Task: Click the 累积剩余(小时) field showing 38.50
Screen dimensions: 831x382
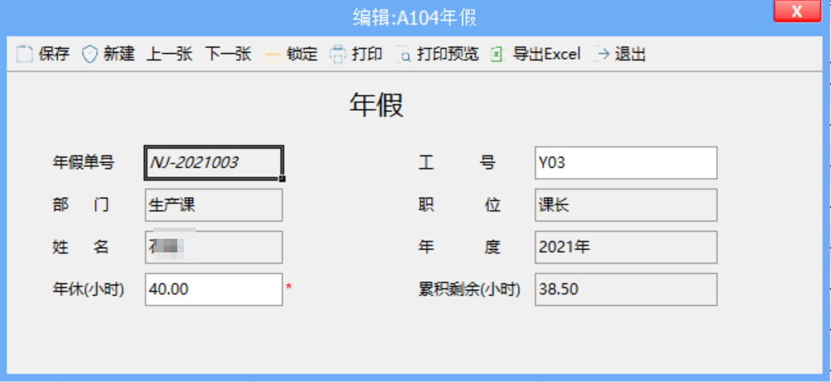Action: pyautogui.click(x=626, y=289)
